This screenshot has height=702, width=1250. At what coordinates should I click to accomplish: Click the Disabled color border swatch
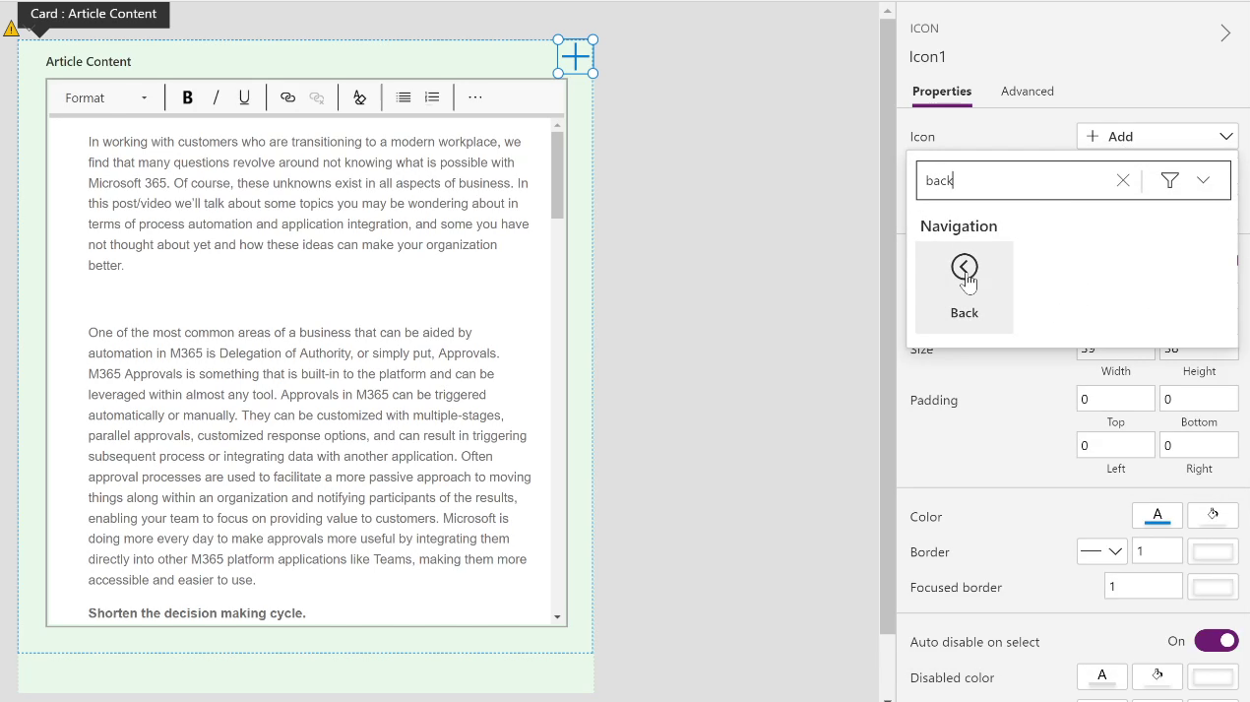click(x=1214, y=677)
